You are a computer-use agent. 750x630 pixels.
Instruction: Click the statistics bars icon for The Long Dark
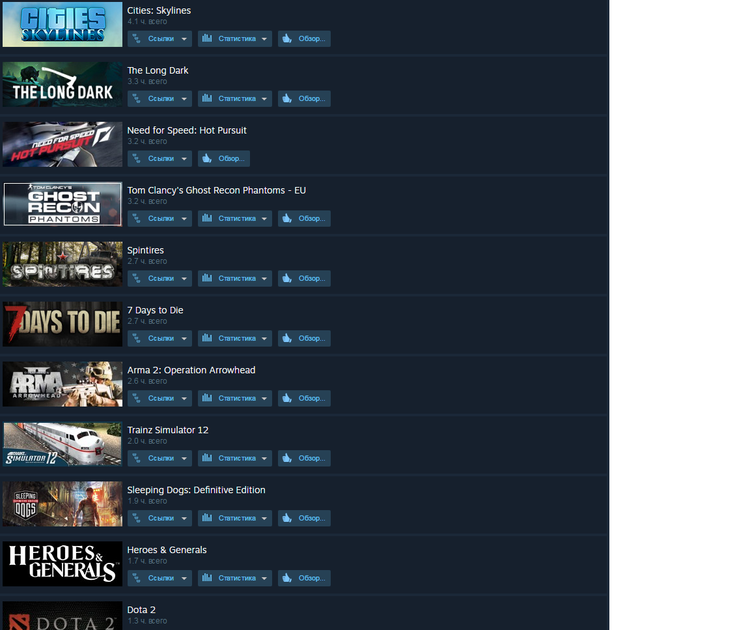206,98
